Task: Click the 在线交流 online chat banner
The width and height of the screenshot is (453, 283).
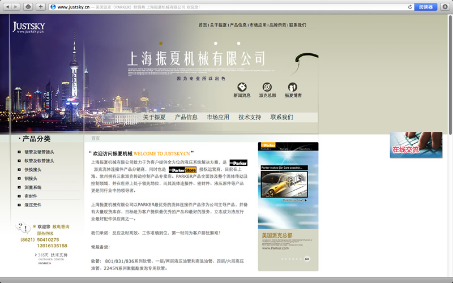Action: click(x=416, y=145)
